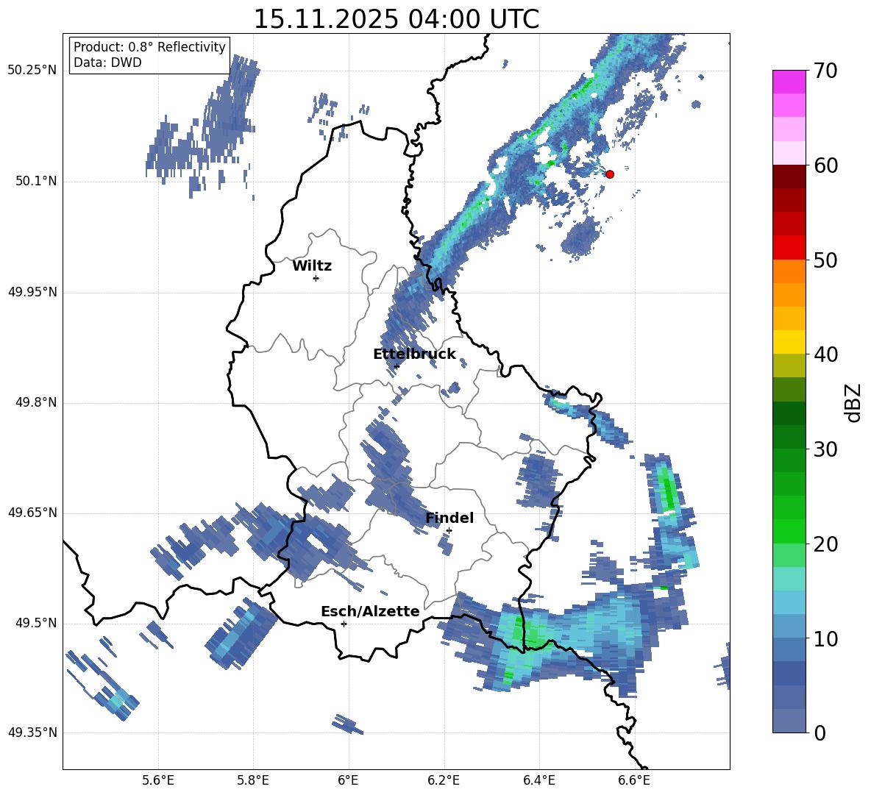Viewport: 871px width, 795px height.
Task: Click the title 15.11.2025 04:00 UTC
Action: (397, 19)
